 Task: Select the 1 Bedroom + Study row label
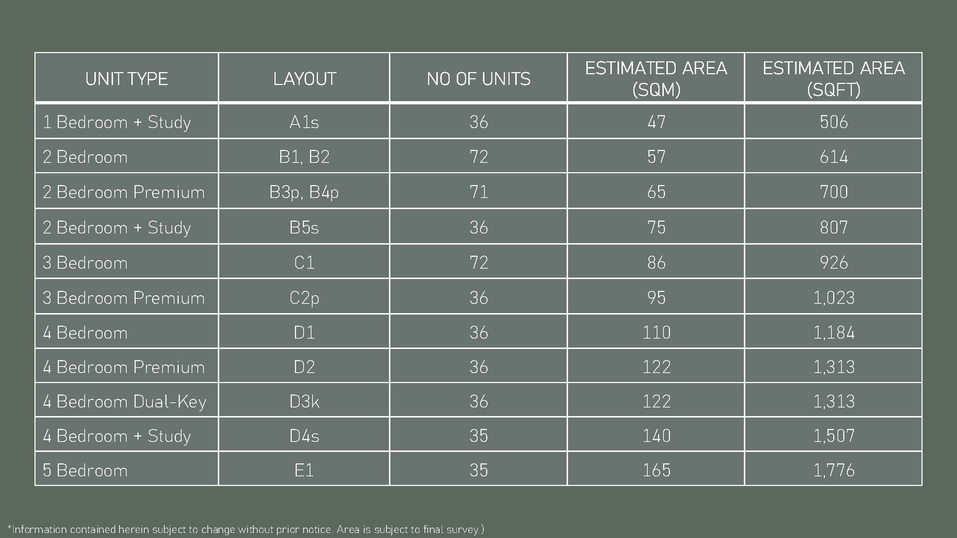117,122
